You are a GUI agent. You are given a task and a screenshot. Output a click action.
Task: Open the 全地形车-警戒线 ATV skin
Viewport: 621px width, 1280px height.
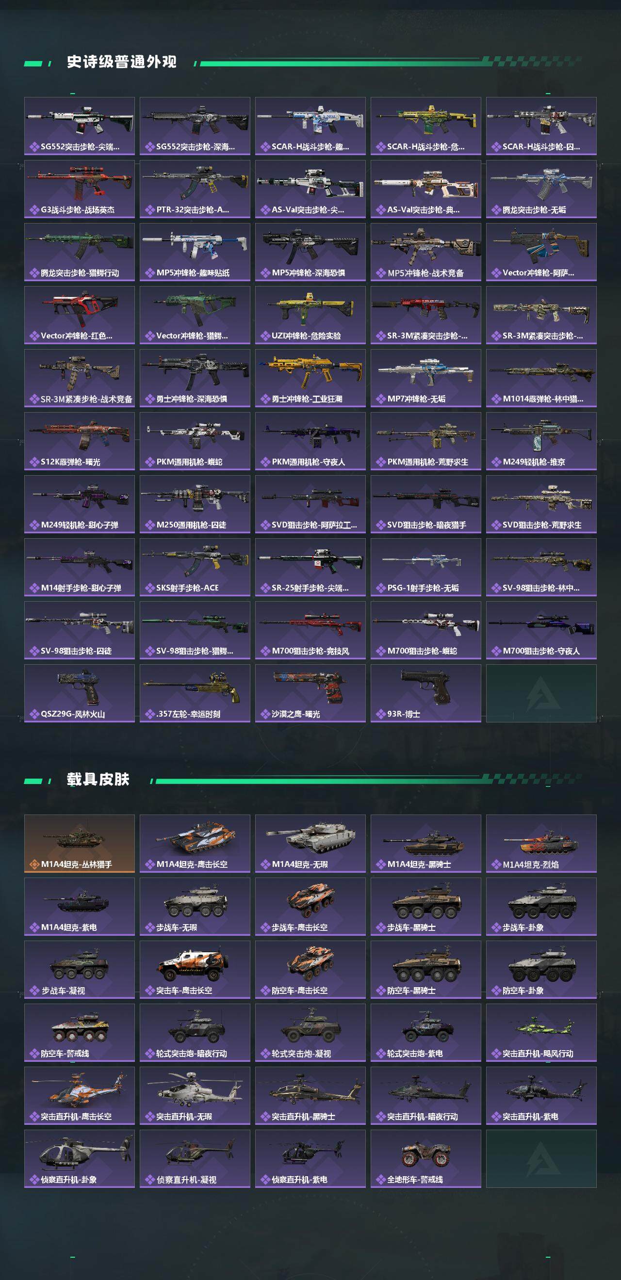pos(425,1159)
